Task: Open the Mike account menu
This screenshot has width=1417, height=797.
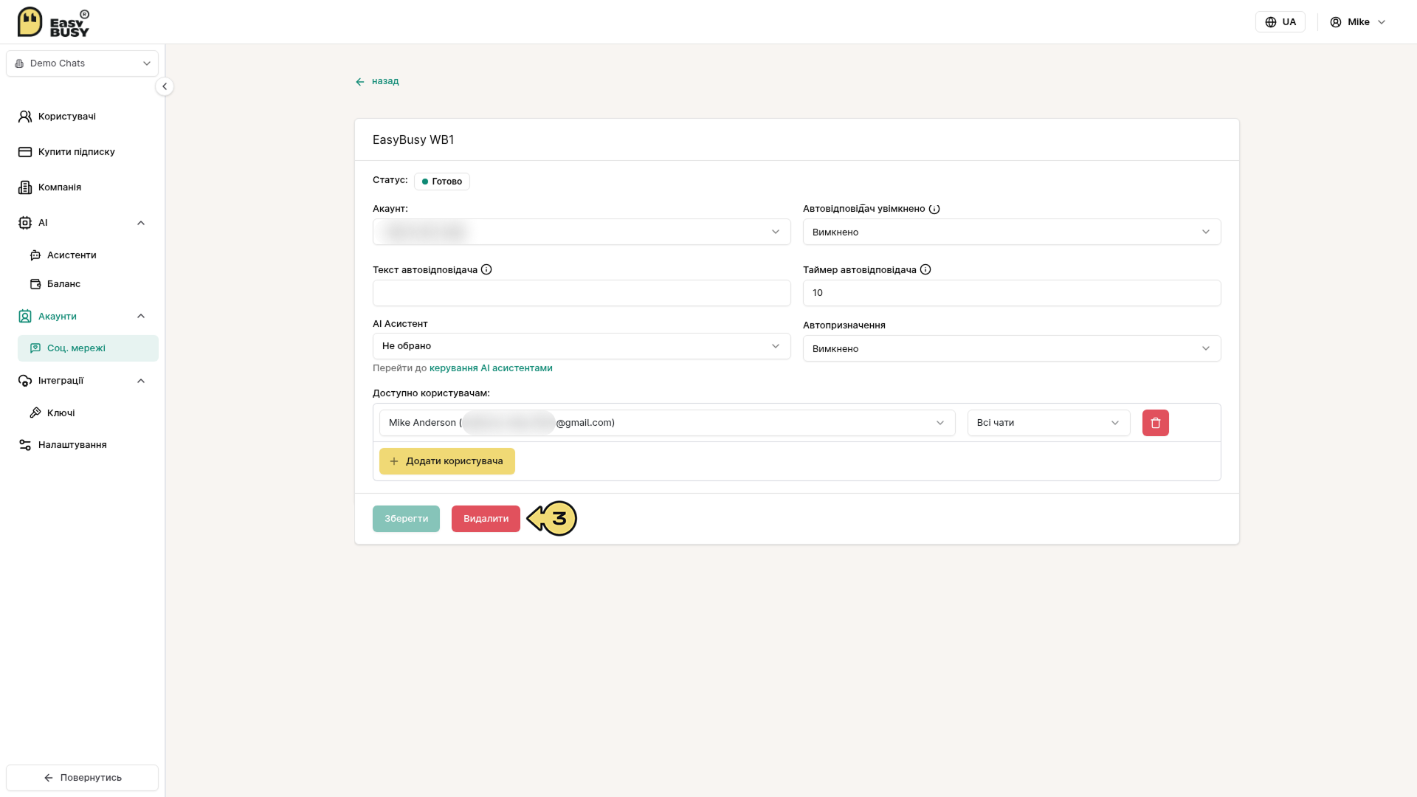Action: coord(1358,22)
